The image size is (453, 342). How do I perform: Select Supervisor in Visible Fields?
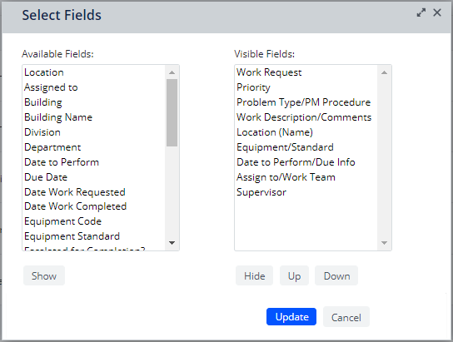click(306, 192)
